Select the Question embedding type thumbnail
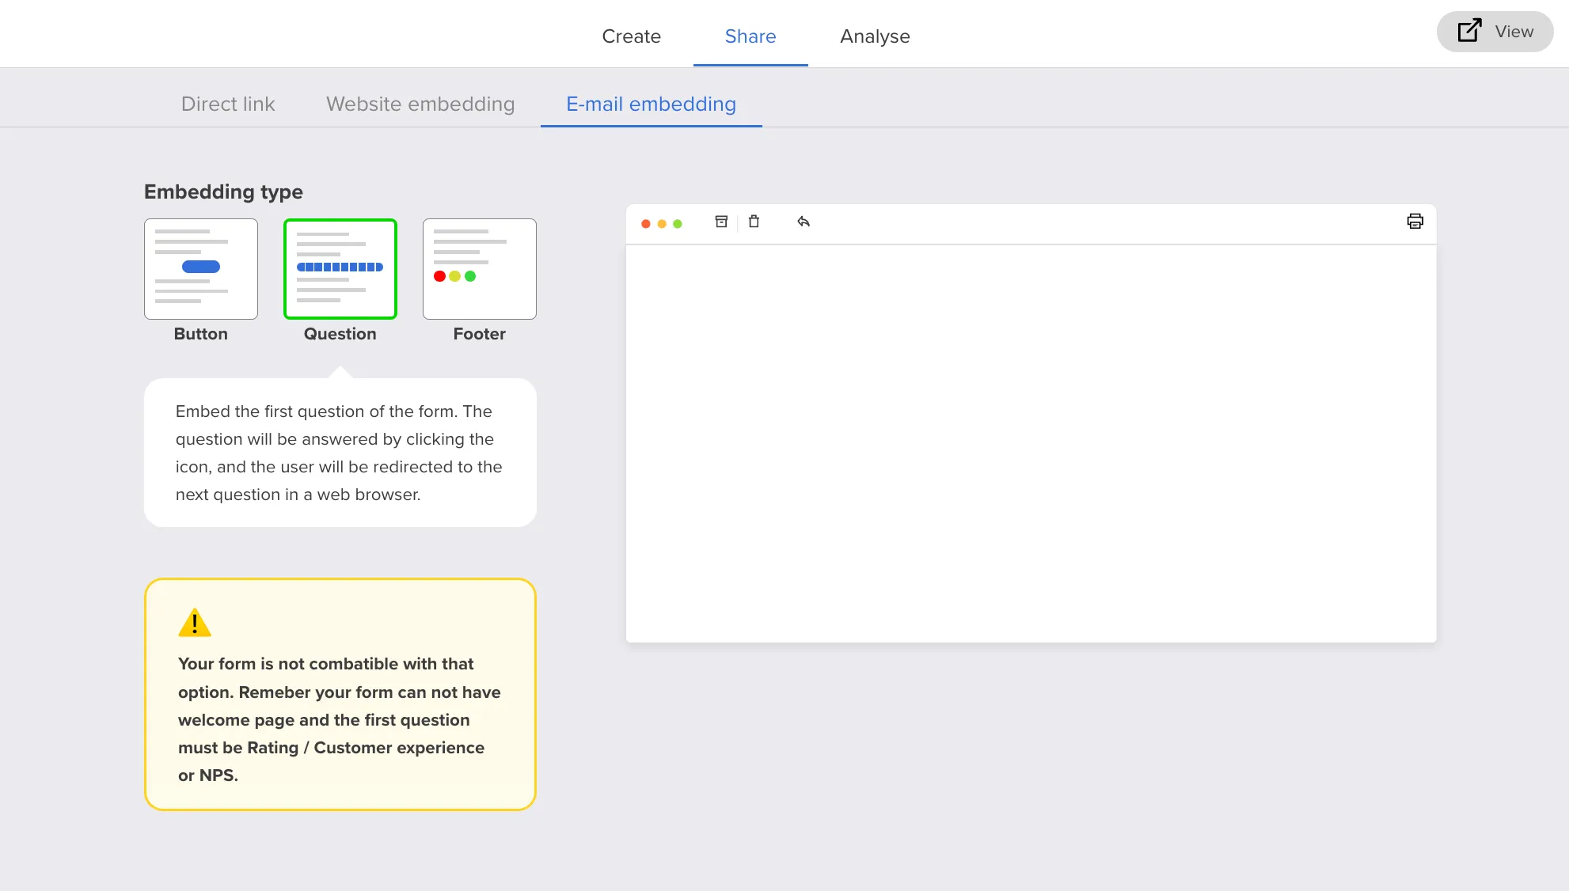 tap(340, 269)
